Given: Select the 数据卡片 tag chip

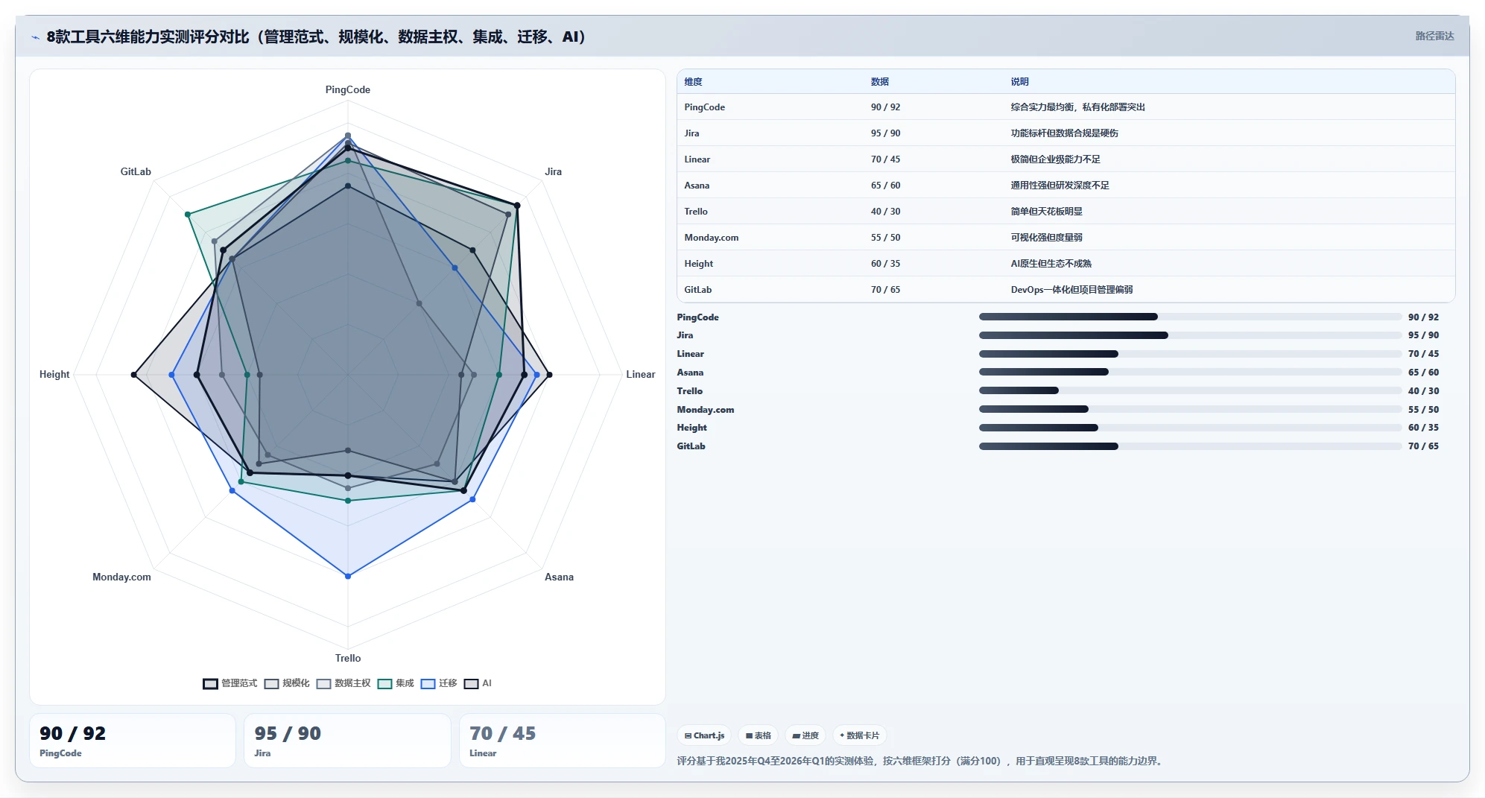Looking at the screenshot, I should click(x=859, y=735).
